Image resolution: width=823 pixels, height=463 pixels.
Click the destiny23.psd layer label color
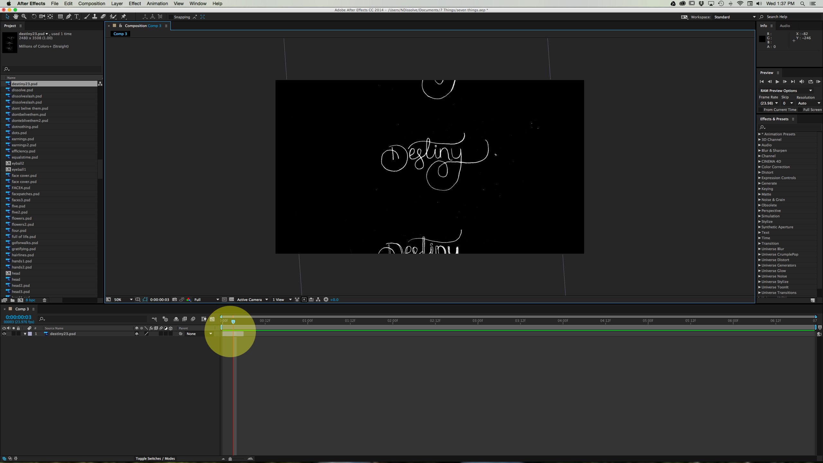coord(30,334)
